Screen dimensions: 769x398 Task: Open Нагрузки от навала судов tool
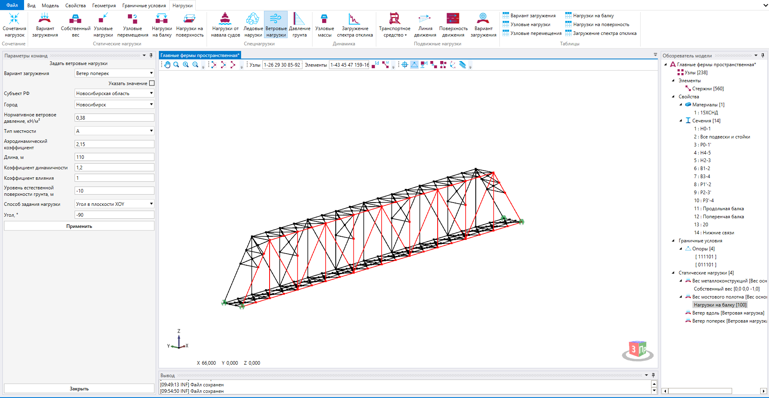[225, 25]
